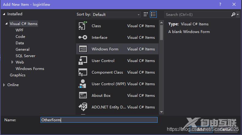
Task: Collapse the Installed section
Action: [x=4, y=14]
